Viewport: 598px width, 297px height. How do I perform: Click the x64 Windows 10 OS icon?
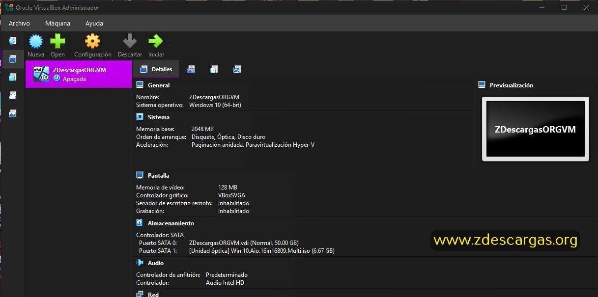pyautogui.click(x=41, y=74)
